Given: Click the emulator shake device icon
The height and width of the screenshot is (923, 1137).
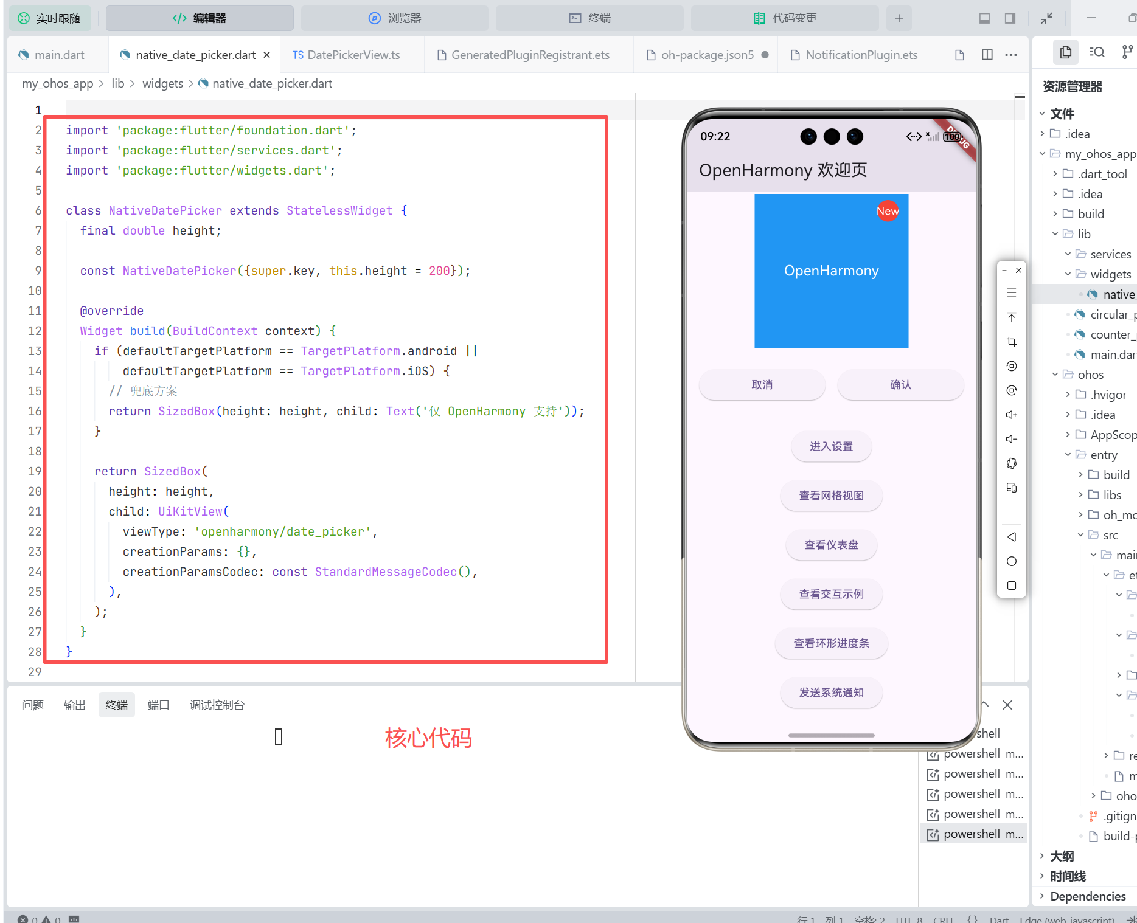Looking at the screenshot, I should coord(1012,463).
